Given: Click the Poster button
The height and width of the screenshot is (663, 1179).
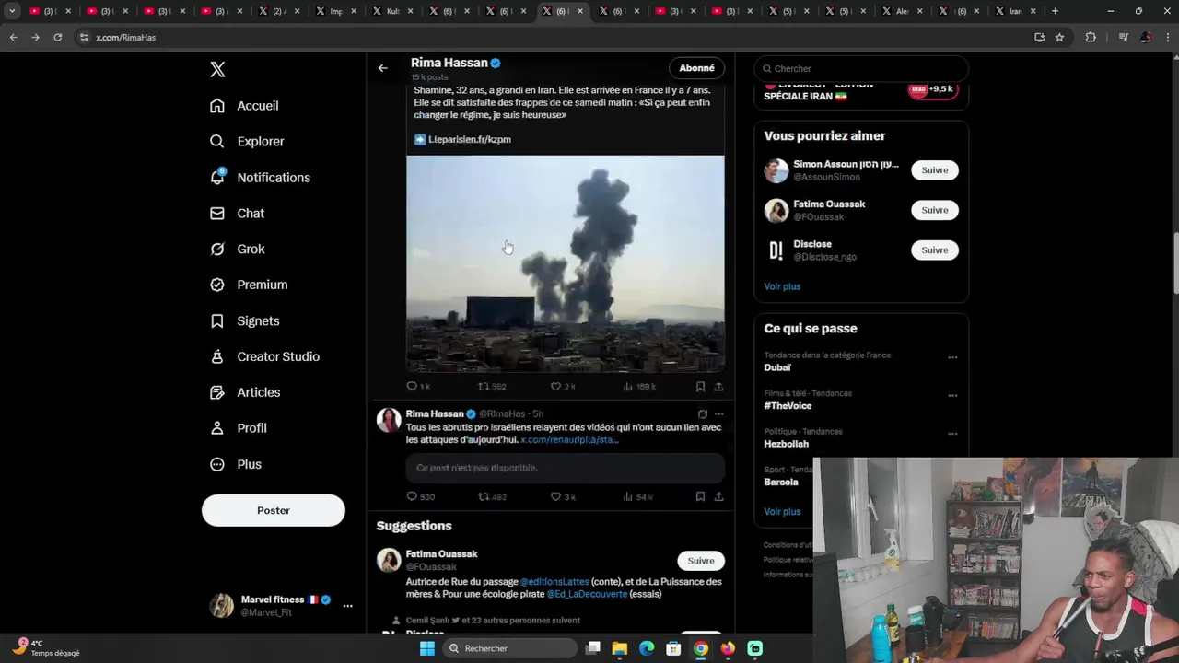Looking at the screenshot, I should point(274,510).
